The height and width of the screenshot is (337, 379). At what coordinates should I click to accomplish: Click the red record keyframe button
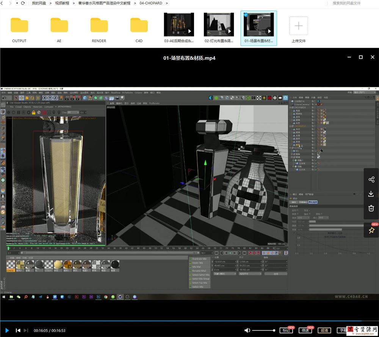[x=250, y=253]
